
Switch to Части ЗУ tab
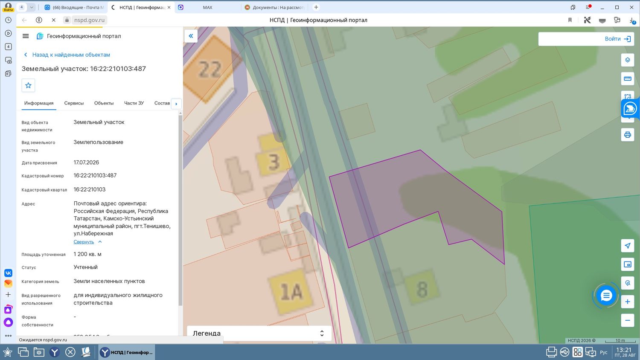[134, 103]
